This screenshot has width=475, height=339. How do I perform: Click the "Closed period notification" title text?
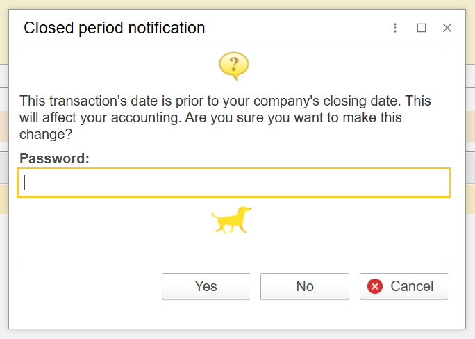click(x=115, y=28)
